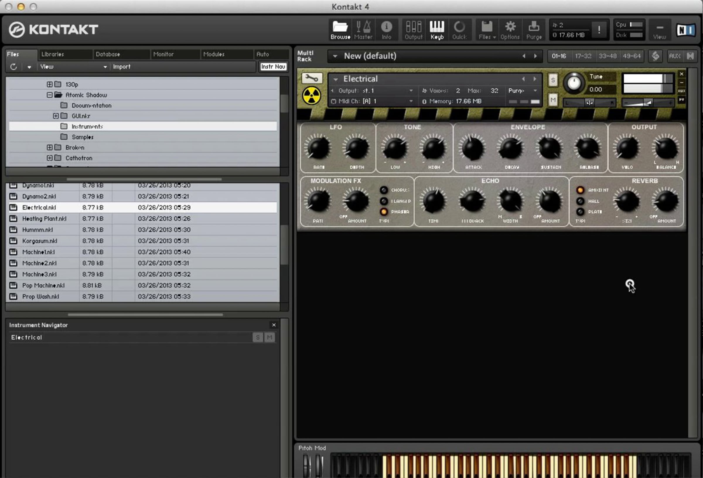Screen dimensions: 703x478
Task: Toggle the AUX sends display
Action: [675, 56]
